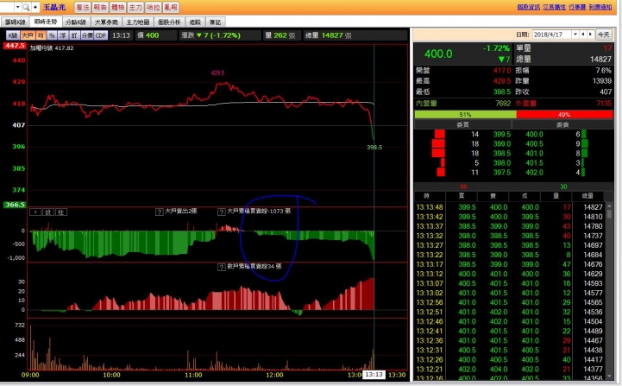Click the 亂報 button
This screenshot has width=622, height=386.
(x=171, y=7)
